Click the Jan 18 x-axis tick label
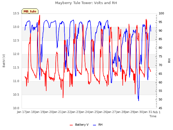The image size is (173, 130). 30,112
